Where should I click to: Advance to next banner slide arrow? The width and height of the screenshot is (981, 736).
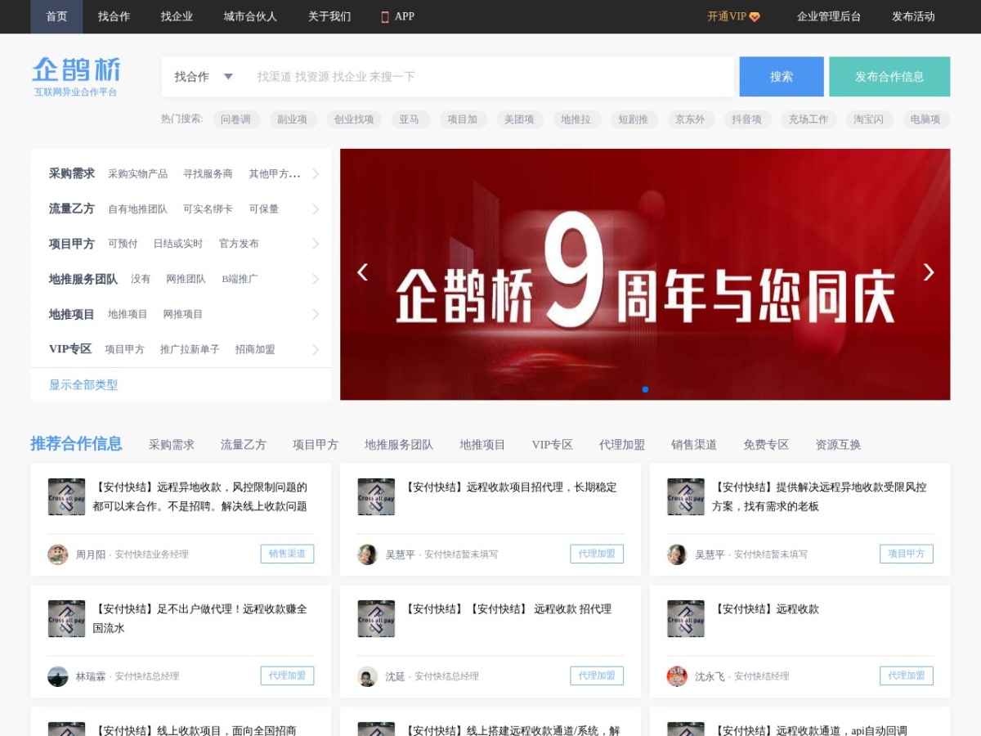tap(928, 272)
